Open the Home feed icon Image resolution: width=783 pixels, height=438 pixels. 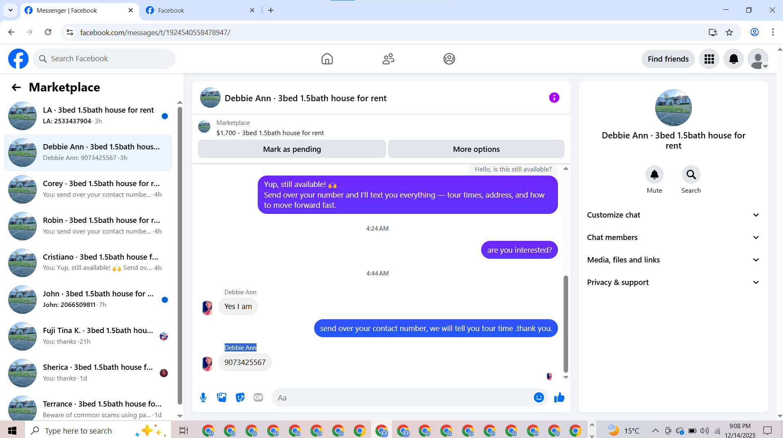coord(327,59)
